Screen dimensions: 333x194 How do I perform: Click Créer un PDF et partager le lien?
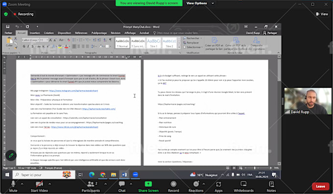click(x=214, y=44)
